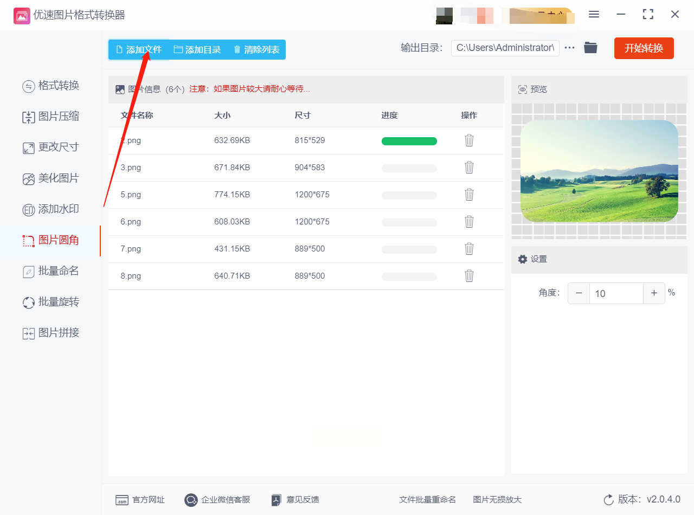694x515 pixels.
Task: Switch to 格式转换 in sidebar
Action: (51, 86)
